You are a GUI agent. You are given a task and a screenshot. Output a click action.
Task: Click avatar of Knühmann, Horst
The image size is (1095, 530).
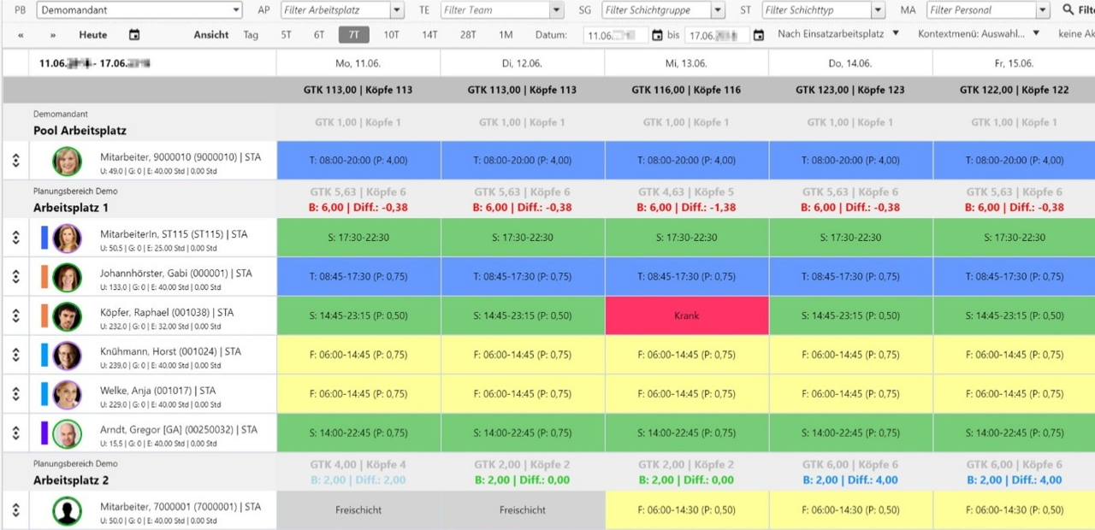(x=67, y=356)
